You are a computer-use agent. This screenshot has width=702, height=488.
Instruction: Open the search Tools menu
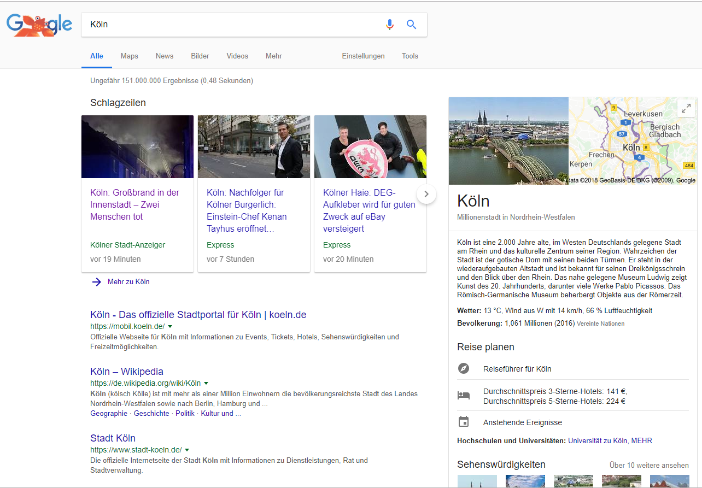point(410,56)
